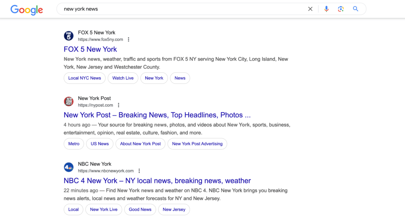Image resolution: width=405 pixels, height=221 pixels.
Task: Click the magnifying glass search icon
Action: 356,9
